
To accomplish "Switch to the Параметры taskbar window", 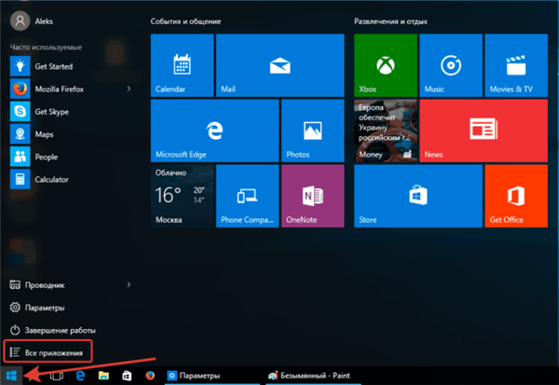I will pos(212,376).
